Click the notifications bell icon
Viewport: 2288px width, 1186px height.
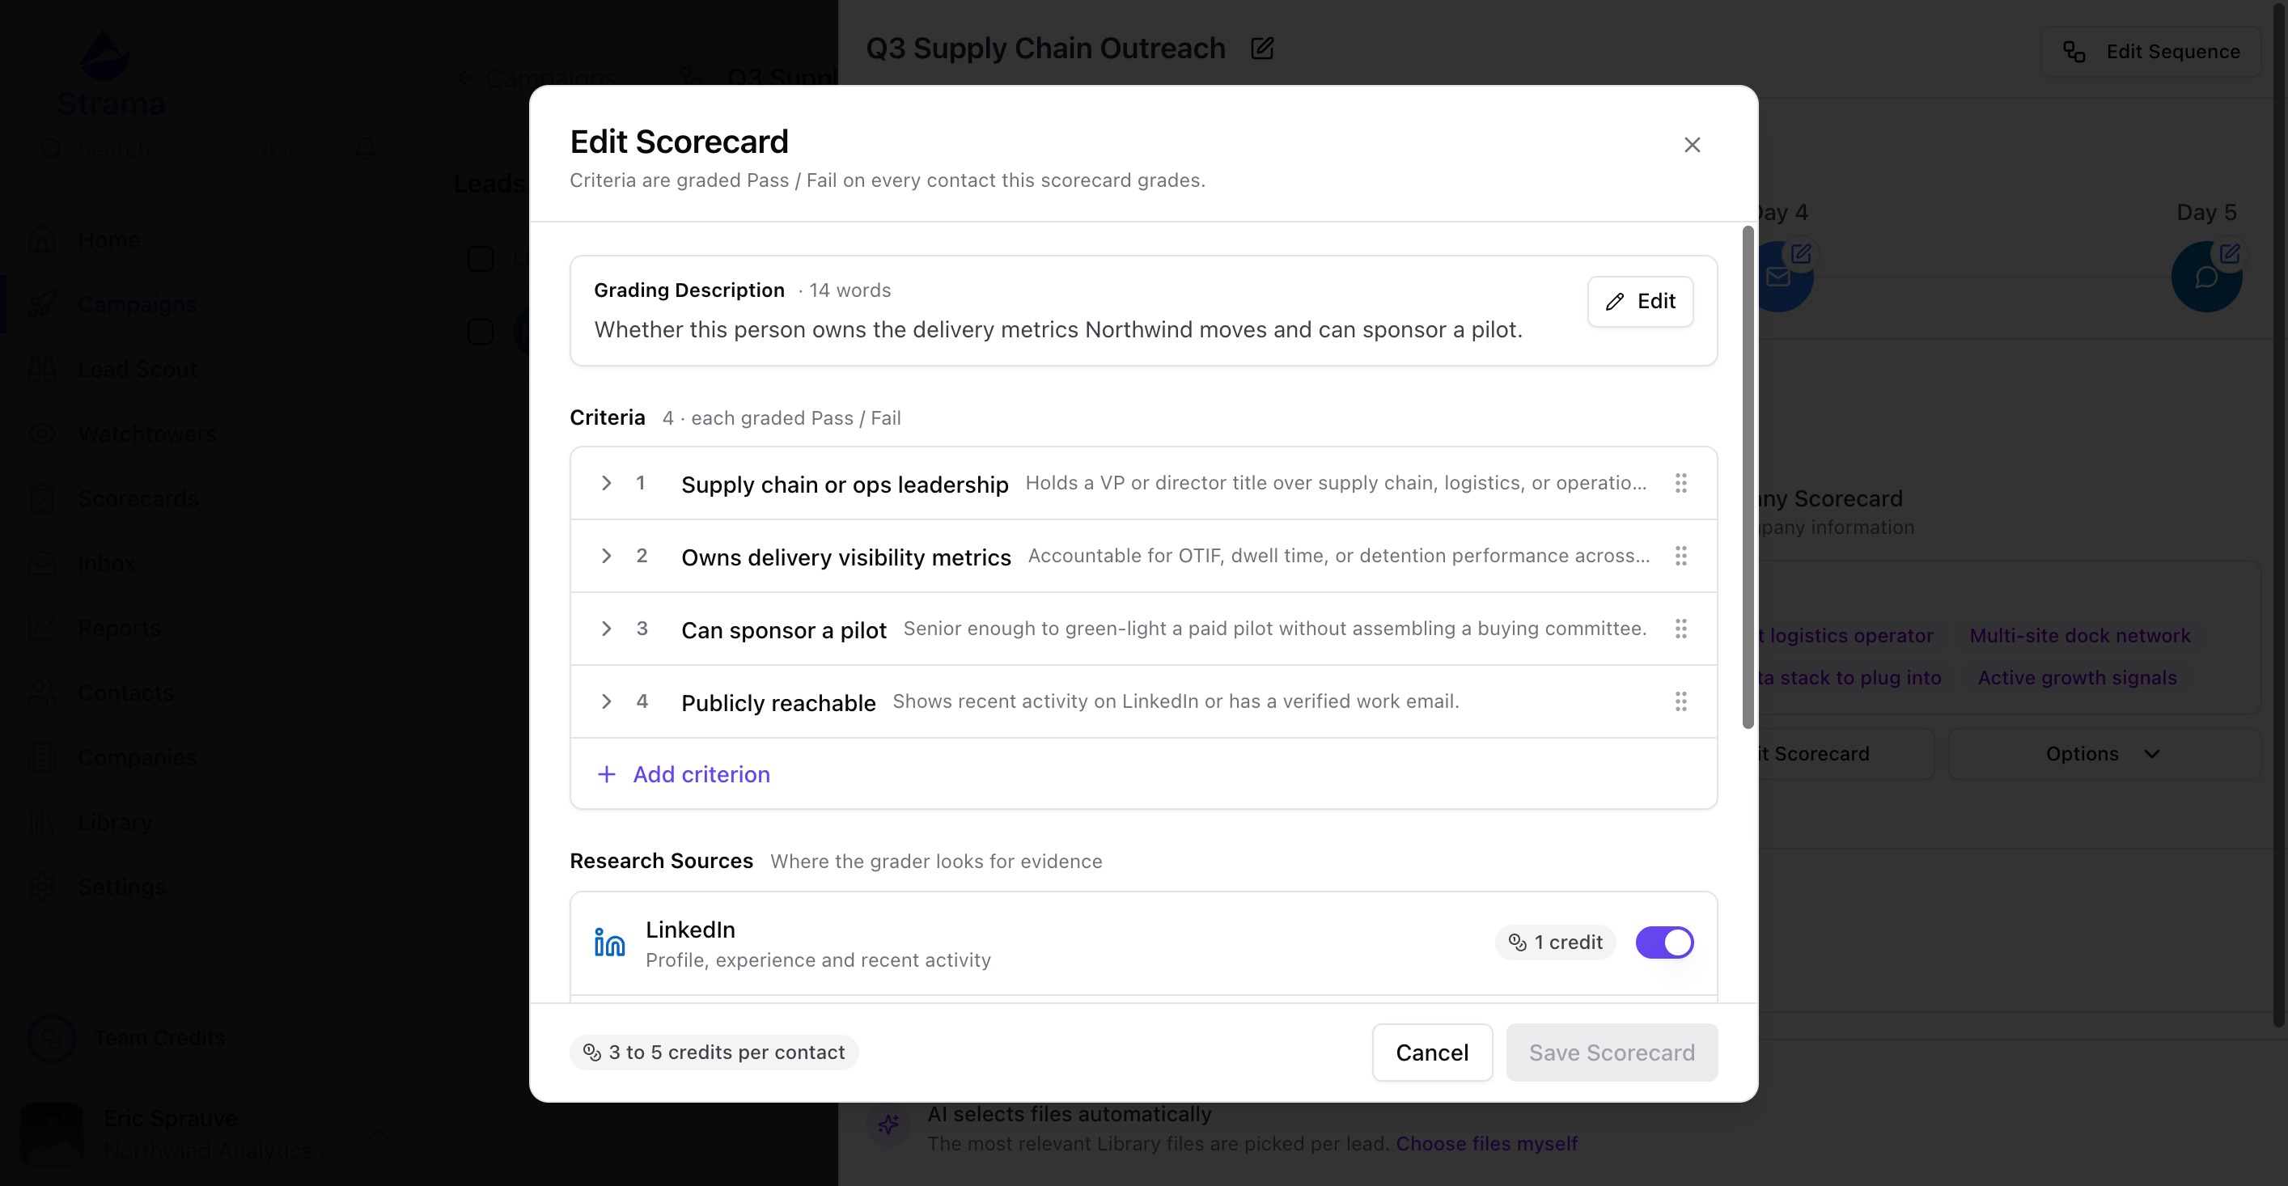365,148
